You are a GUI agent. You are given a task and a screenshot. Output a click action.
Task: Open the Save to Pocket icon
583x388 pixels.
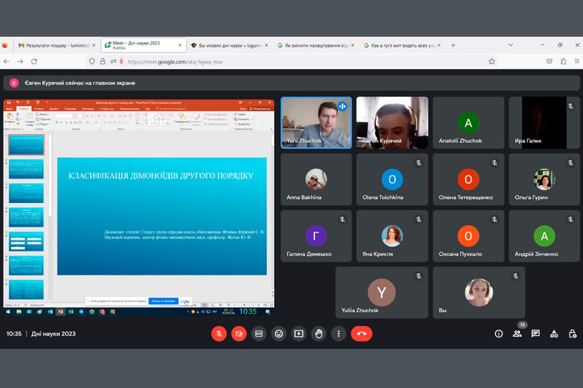[549, 61]
